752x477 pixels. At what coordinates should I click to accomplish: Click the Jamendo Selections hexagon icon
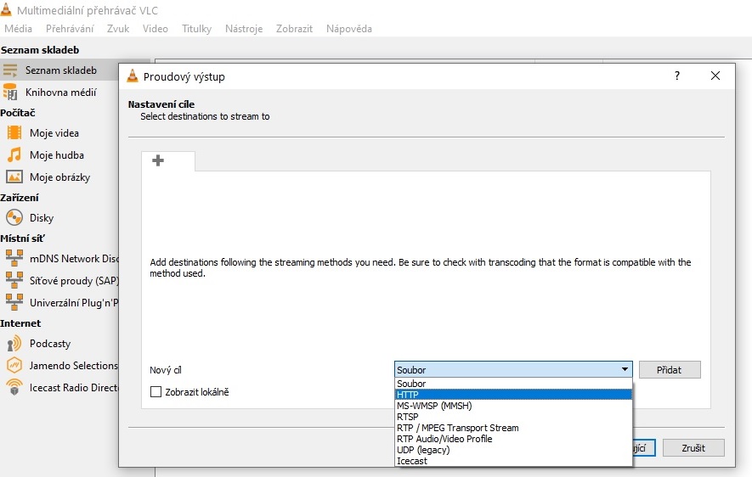click(x=14, y=366)
